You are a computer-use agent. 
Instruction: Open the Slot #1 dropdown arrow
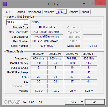[x=26, y=22]
